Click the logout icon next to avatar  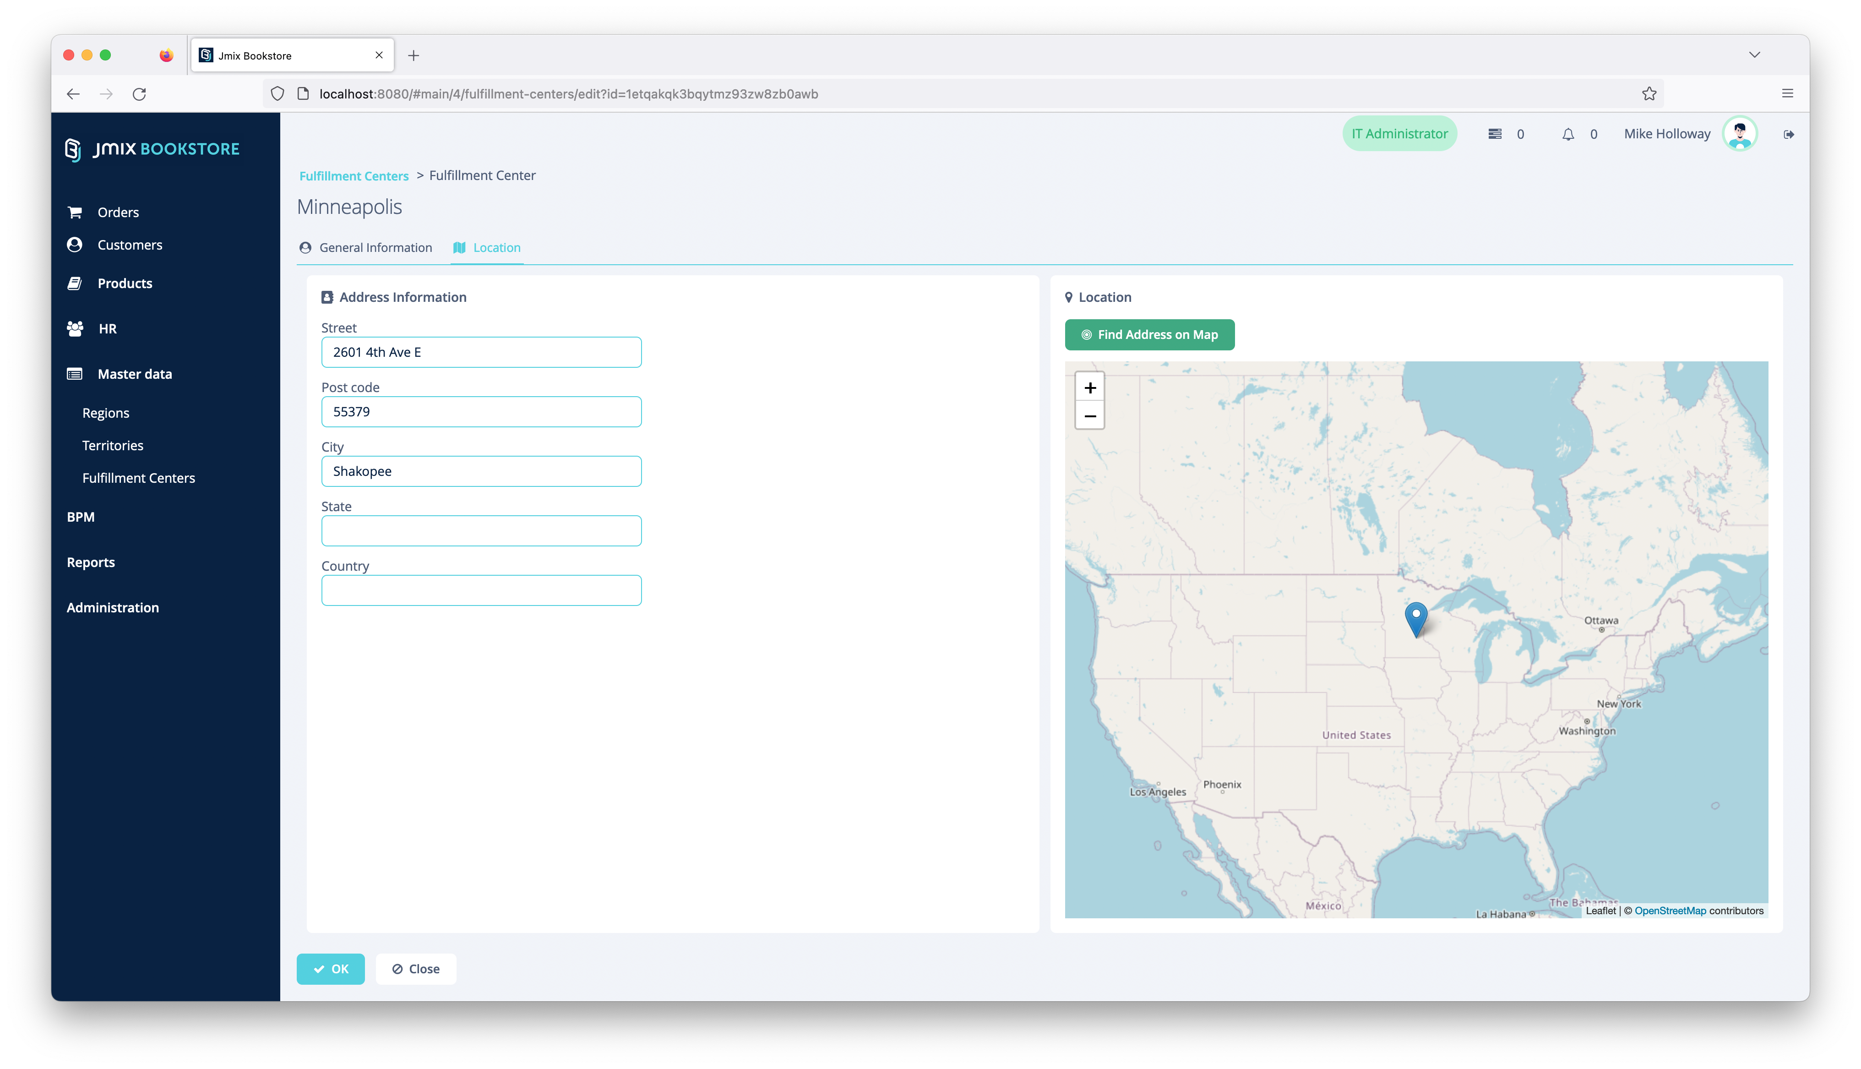(1788, 134)
